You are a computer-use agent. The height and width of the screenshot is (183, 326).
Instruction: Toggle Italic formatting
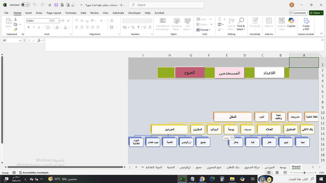click(x=34, y=27)
